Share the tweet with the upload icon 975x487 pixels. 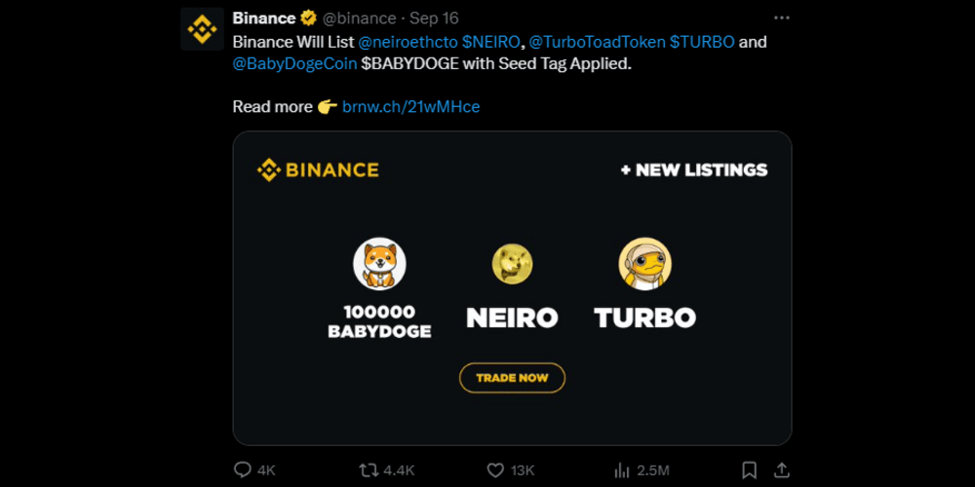(x=782, y=469)
